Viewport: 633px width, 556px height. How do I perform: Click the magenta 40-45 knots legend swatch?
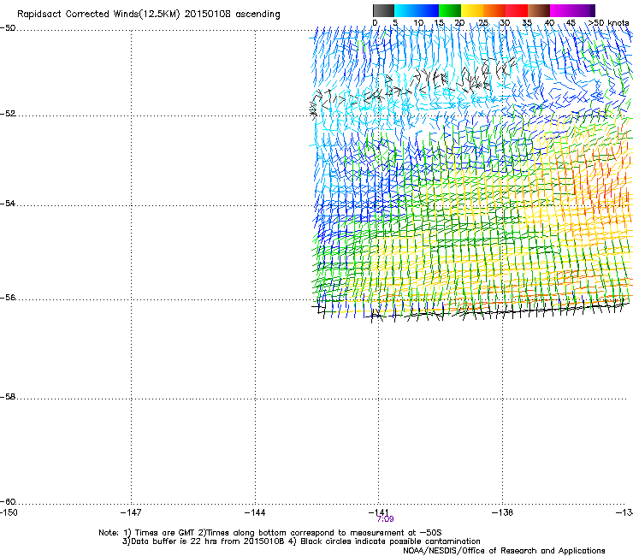561,10
